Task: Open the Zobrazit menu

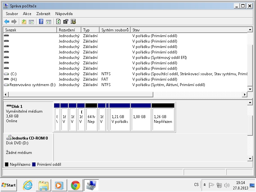Action: tap(43, 14)
